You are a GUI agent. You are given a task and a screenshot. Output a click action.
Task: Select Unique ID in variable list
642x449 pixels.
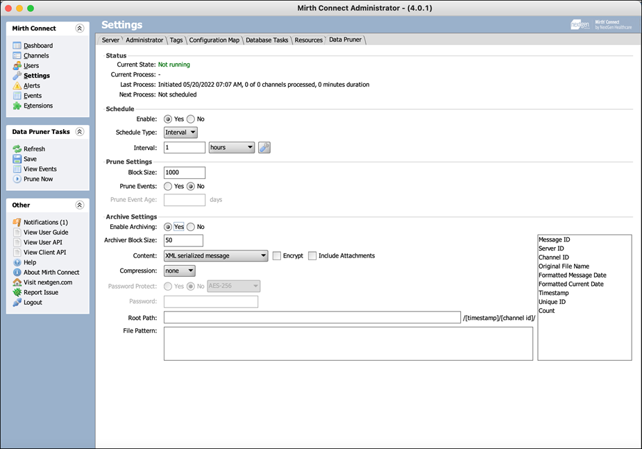(552, 302)
